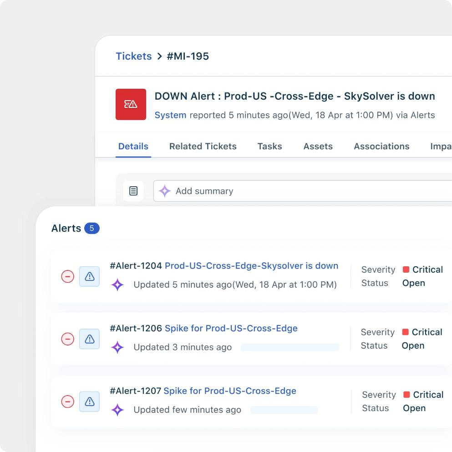Viewport: 452px width, 452px height.
Task: Click Open status of Alert-1204
Action: tap(414, 283)
